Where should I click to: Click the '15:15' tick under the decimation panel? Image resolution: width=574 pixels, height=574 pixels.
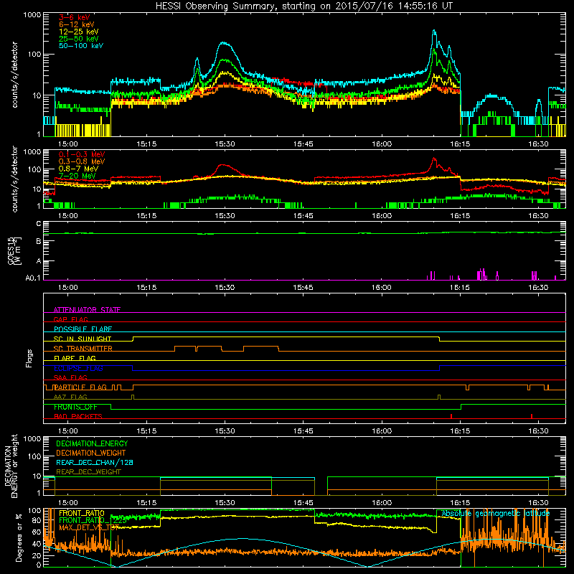pos(146,503)
